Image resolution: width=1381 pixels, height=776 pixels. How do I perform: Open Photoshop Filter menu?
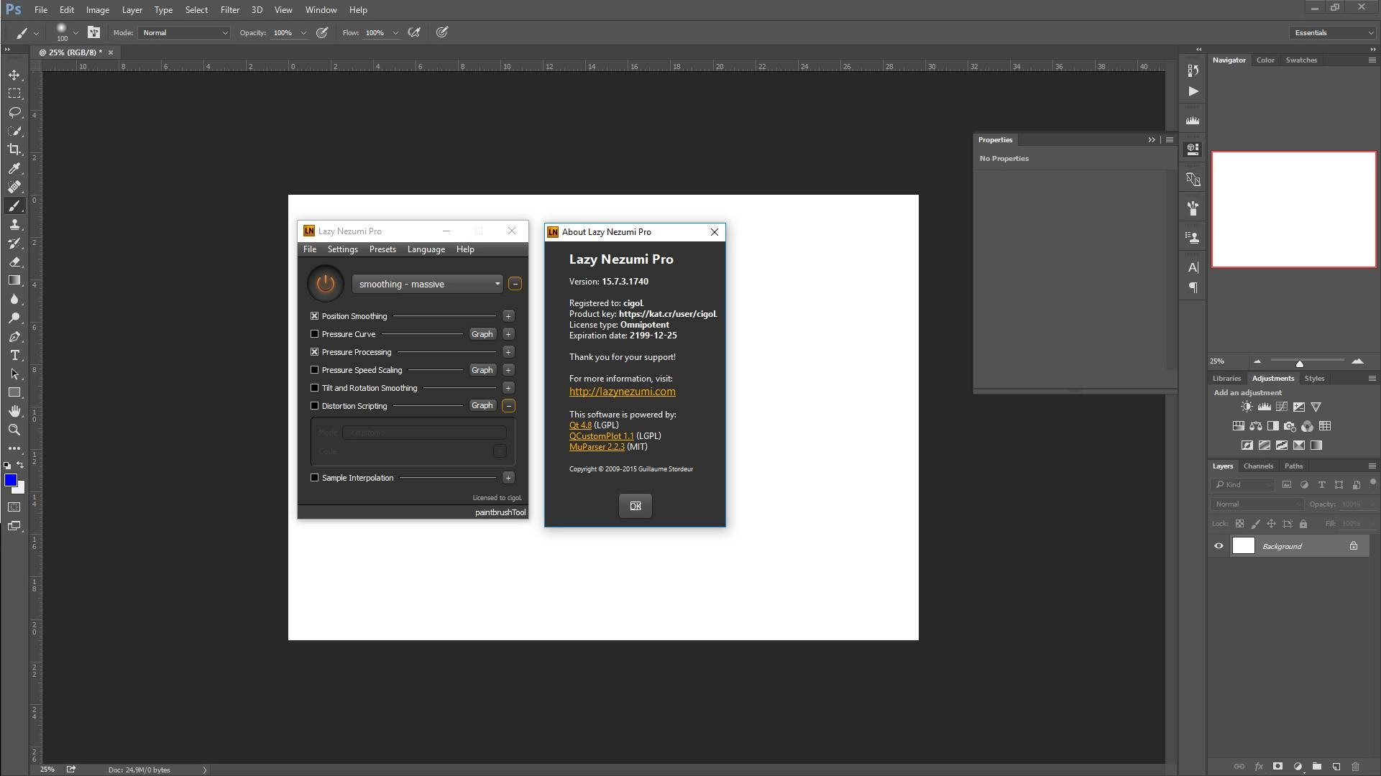(x=230, y=10)
